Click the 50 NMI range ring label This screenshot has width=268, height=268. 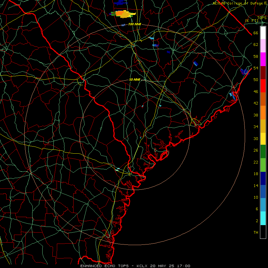tap(135, 80)
